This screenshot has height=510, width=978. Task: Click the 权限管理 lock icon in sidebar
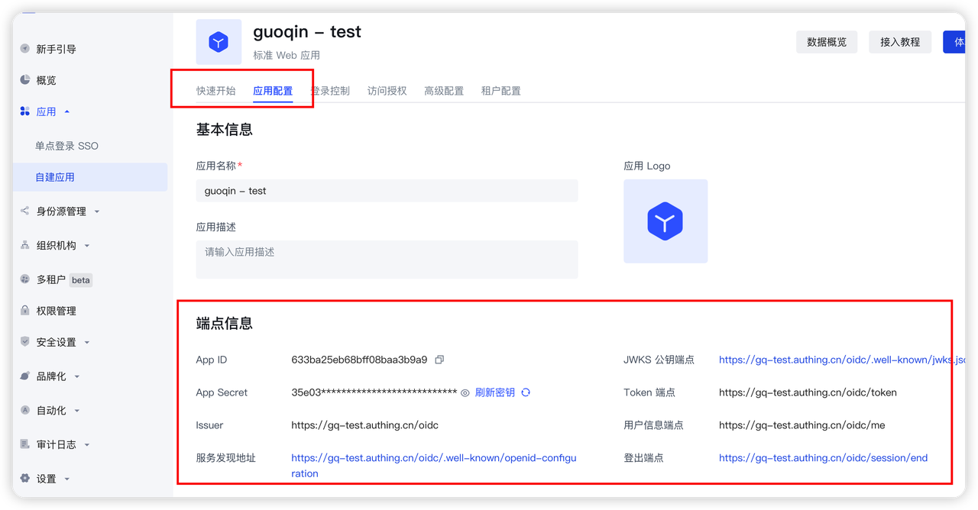[25, 310]
